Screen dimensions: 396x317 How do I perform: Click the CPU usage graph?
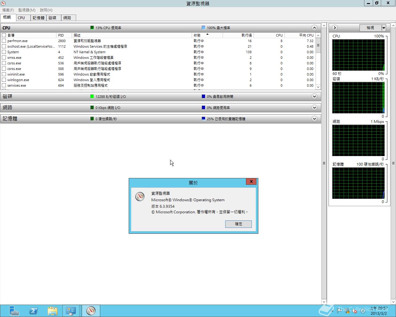tap(358, 55)
